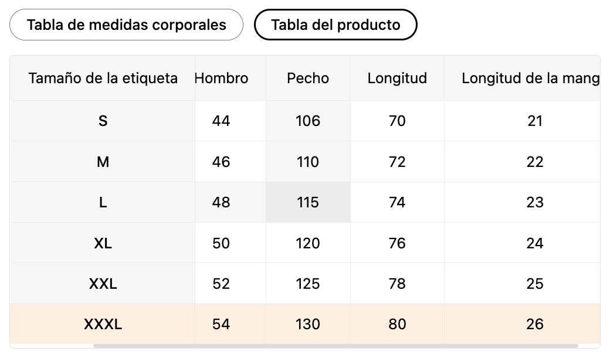Viewport: 610px width, 362px height.
Task: Click the chest value 130 in the XXXL row
Action: tap(308, 324)
